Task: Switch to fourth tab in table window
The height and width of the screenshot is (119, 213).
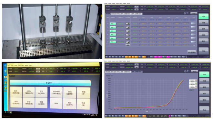Action: 137,14
